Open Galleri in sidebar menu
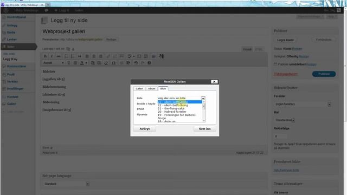The height and width of the screenshot is (195, 347). point(11,104)
